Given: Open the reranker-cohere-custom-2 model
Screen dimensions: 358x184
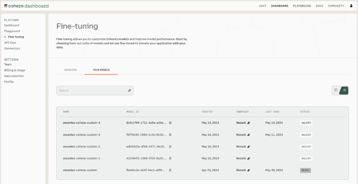Looking at the screenshot, I should (x=81, y=146).
